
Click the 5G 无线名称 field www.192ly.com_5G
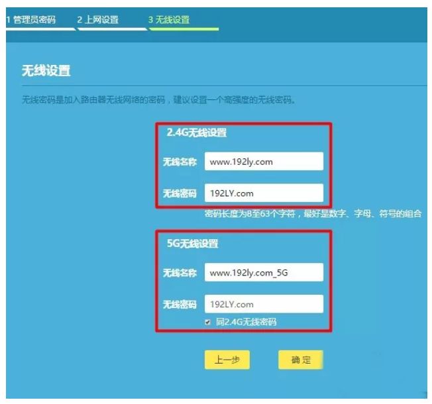point(263,272)
